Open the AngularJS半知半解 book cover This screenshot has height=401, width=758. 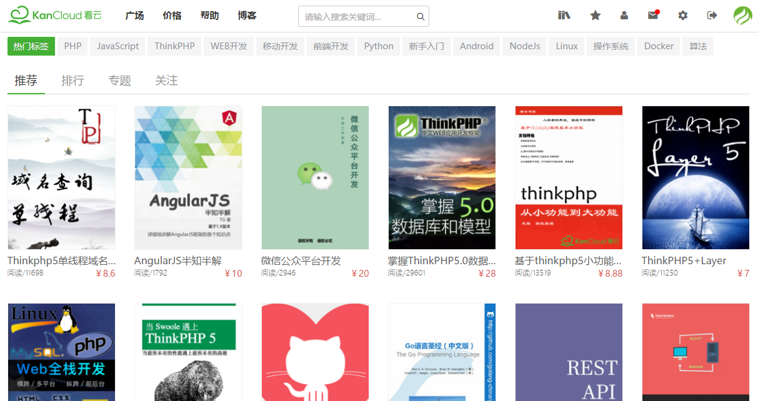(188, 178)
